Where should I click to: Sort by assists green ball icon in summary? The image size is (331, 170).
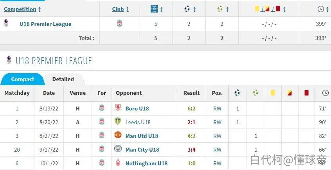pos(220,9)
